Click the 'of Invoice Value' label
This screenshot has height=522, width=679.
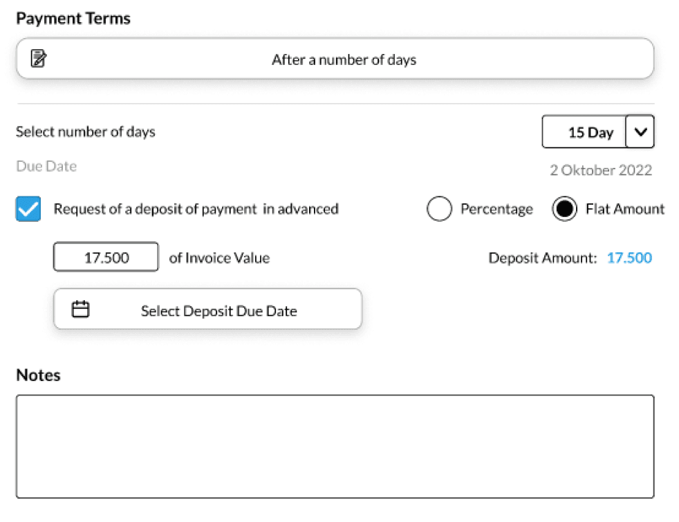pos(219,257)
